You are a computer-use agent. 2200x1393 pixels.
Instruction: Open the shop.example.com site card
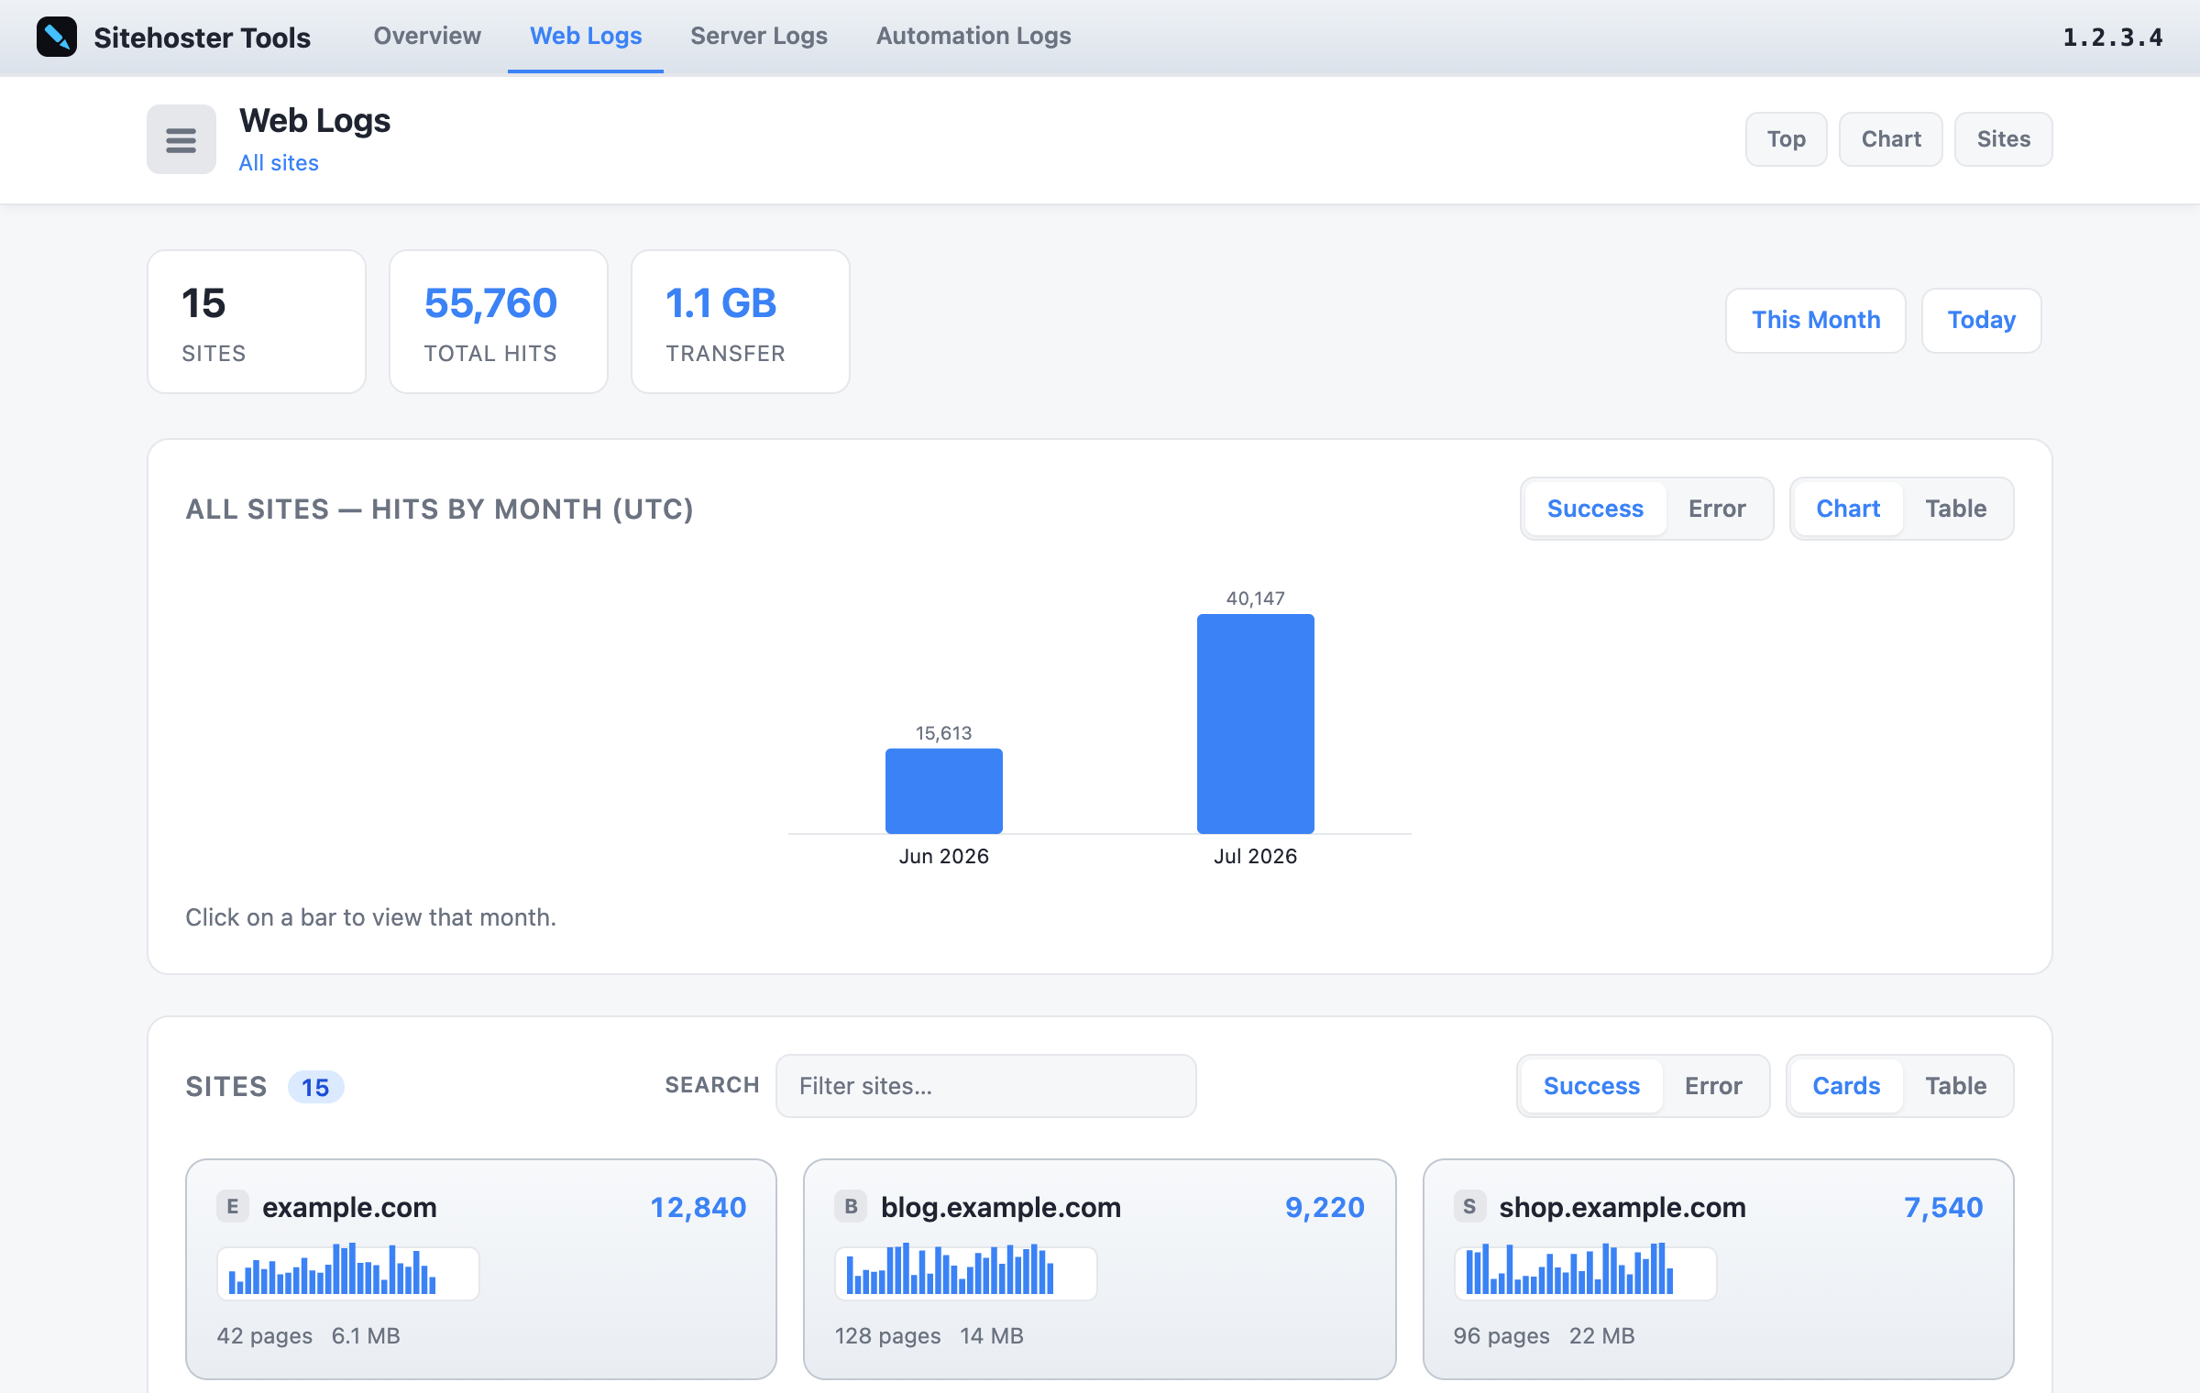(1719, 1269)
